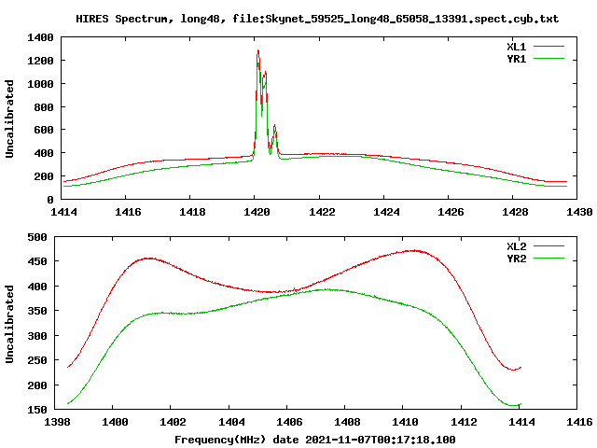Click y-axis tick 1400 on XL1 plot
597x448 pixels.
40,37
